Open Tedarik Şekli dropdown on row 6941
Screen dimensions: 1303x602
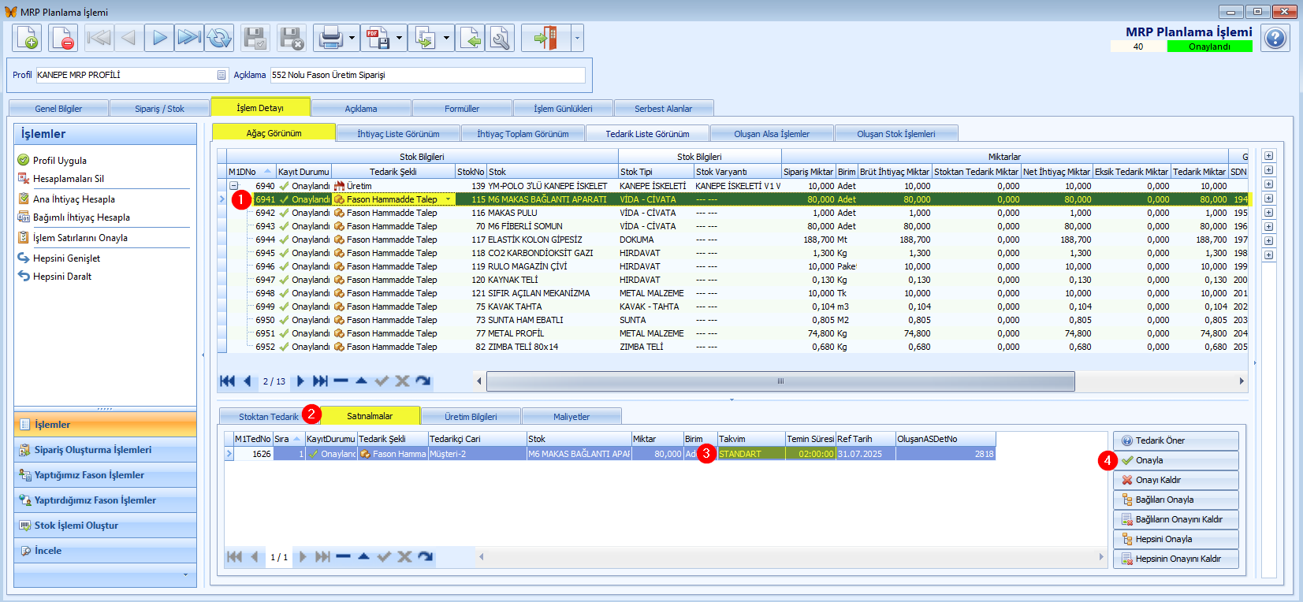pos(449,199)
